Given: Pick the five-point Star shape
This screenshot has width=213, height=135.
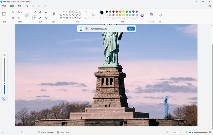Looking at the screenshot, I should [x=67, y=18].
